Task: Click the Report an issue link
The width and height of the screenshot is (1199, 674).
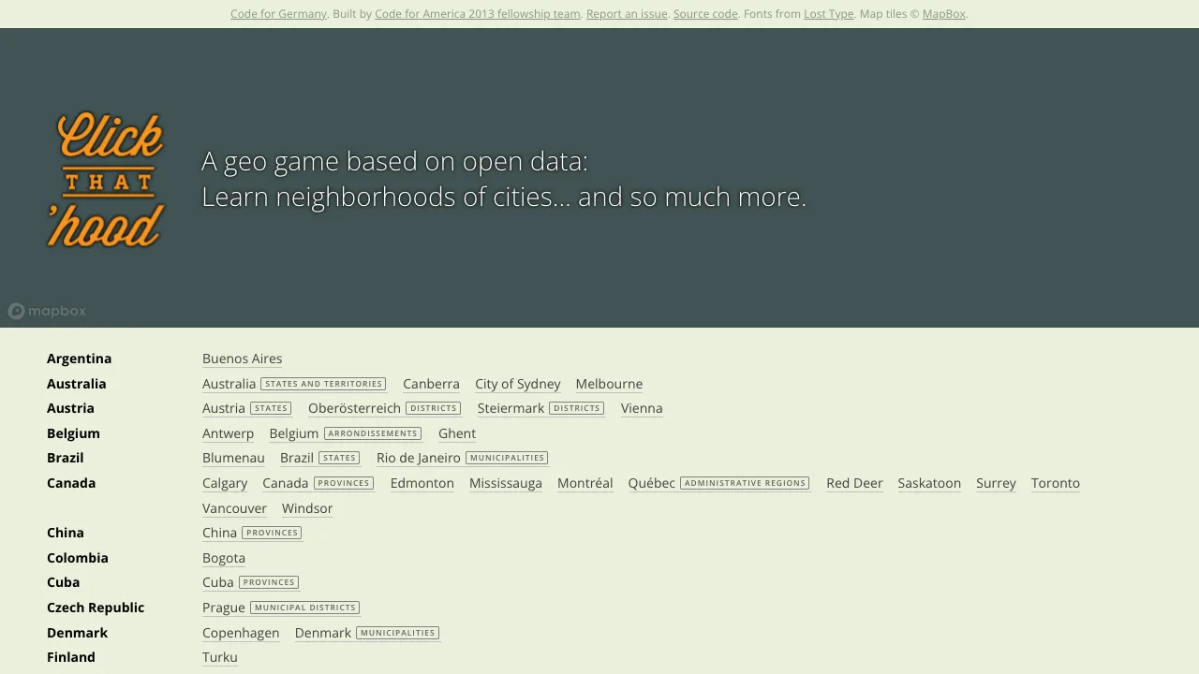Action: (x=627, y=14)
